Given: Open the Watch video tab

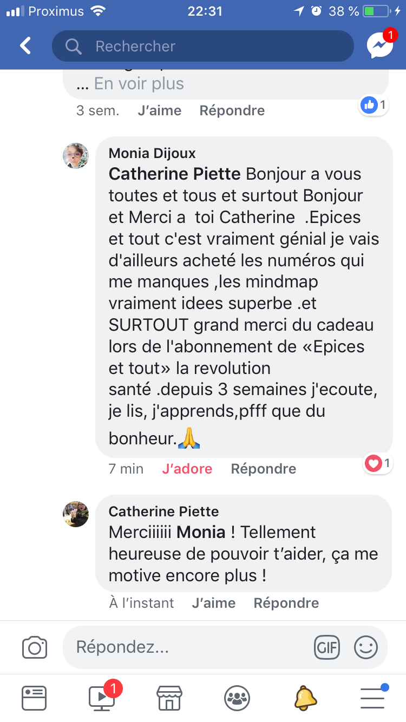Looking at the screenshot, I should pos(102,698).
